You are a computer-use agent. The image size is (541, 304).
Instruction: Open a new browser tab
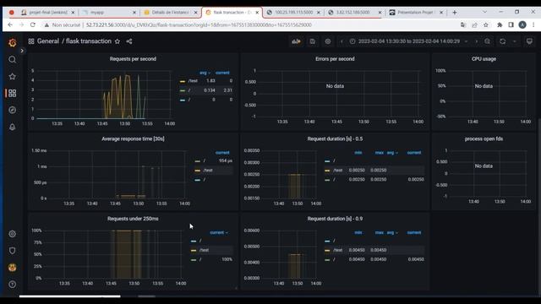click(x=455, y=13)
